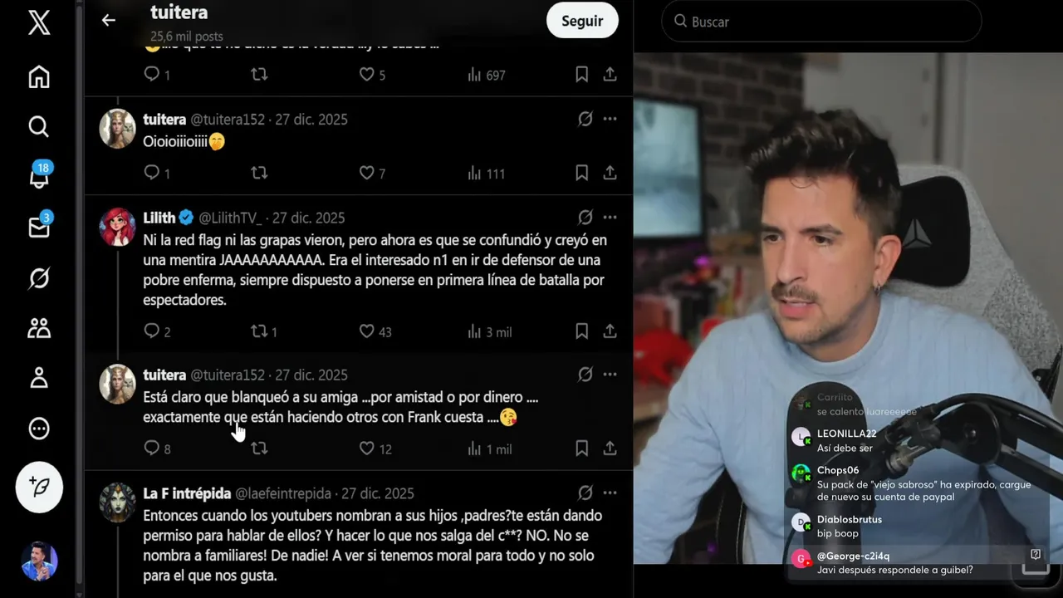Open Communities from the sidebar
The height and width of the screenshot is (598, 1063).
point(39,329)
